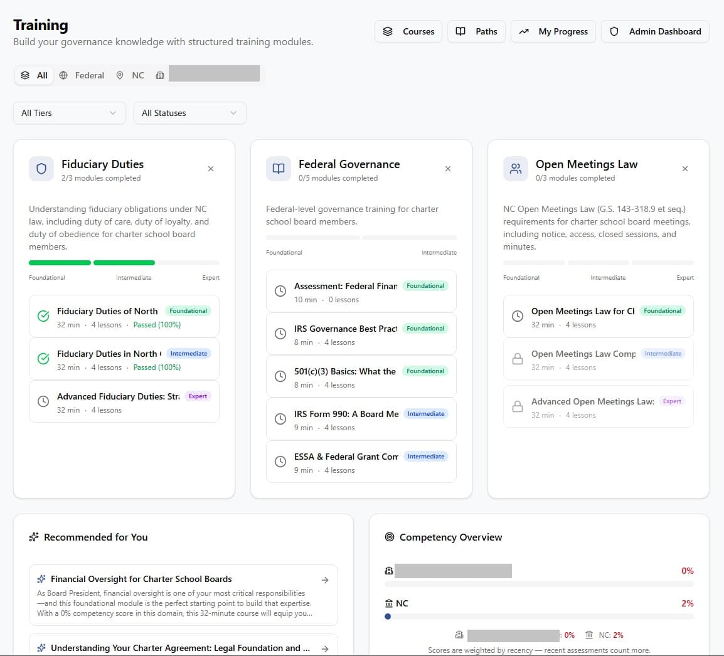Screen dimensions: 724x656
Task: Click clock icon on 501(c)(3) Basics module
Action: click(280, 376)
